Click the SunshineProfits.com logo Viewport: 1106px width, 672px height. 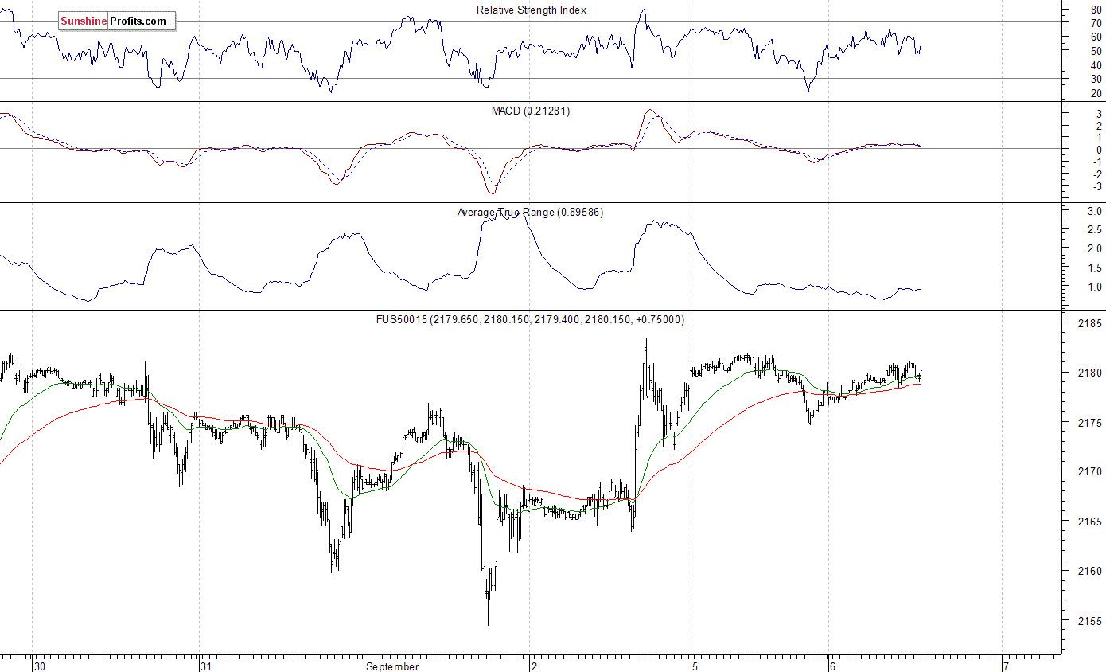tap(116, 21)
